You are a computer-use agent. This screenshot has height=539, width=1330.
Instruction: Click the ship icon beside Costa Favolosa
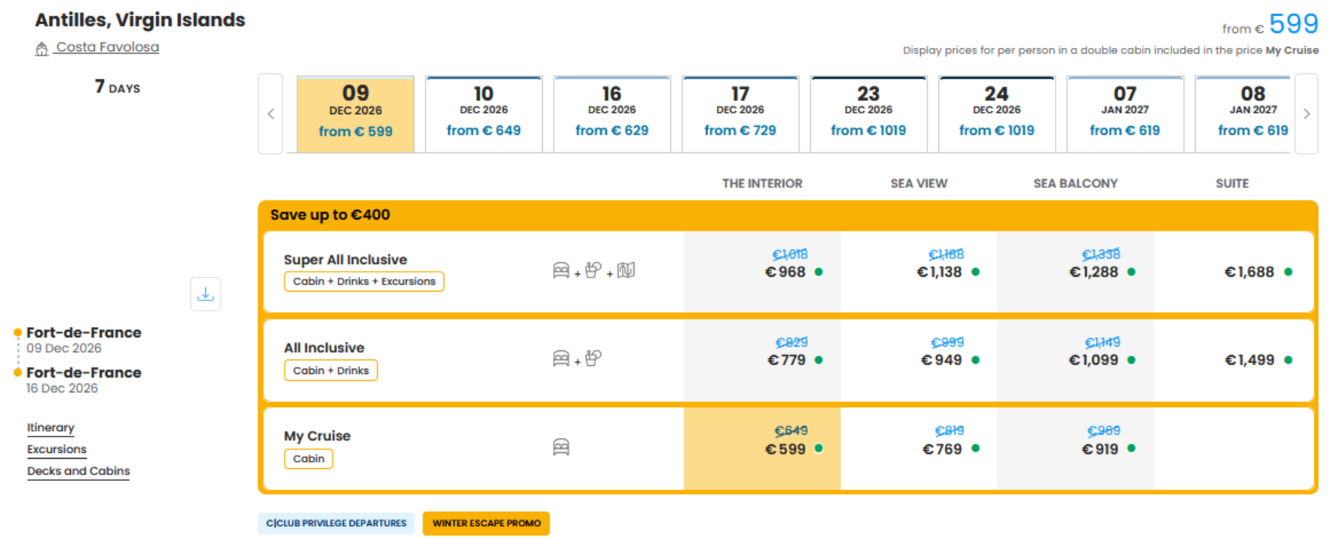click(x=42, y=49)
